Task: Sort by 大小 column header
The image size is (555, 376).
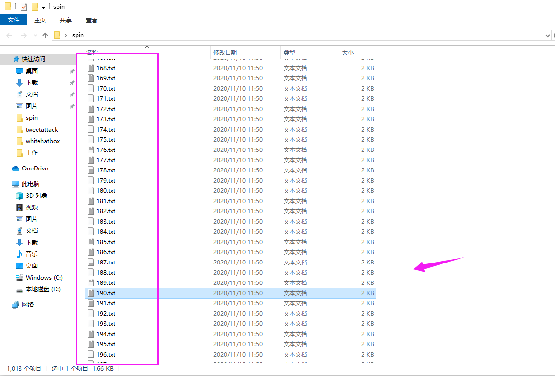Action: tap(348, 52)
